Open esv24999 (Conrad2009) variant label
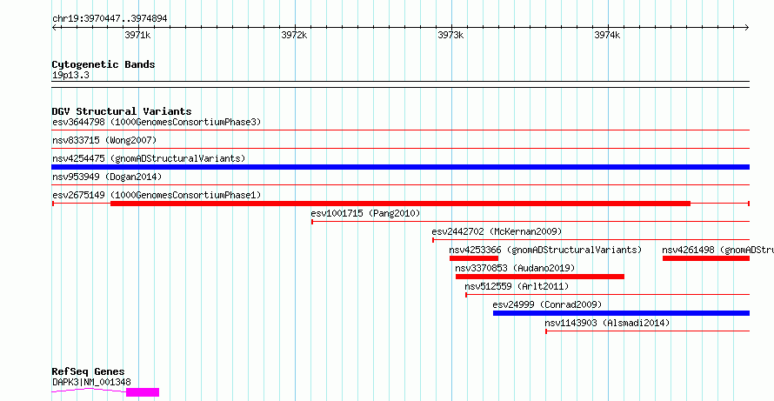Viewport: 774px width, 401px height. pyautogui.click(x=547, y=304)
